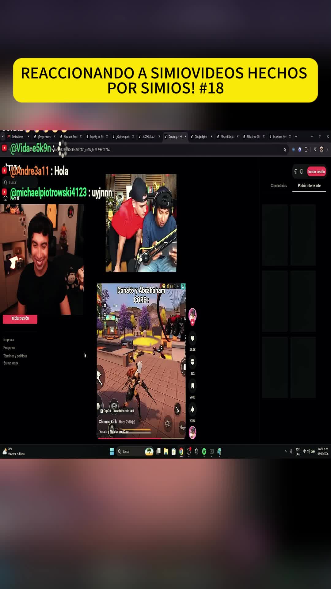The width and height of the screenshot is (331, 589).
Task: Click the microphone icon in system tray
Action: (291, 451)
